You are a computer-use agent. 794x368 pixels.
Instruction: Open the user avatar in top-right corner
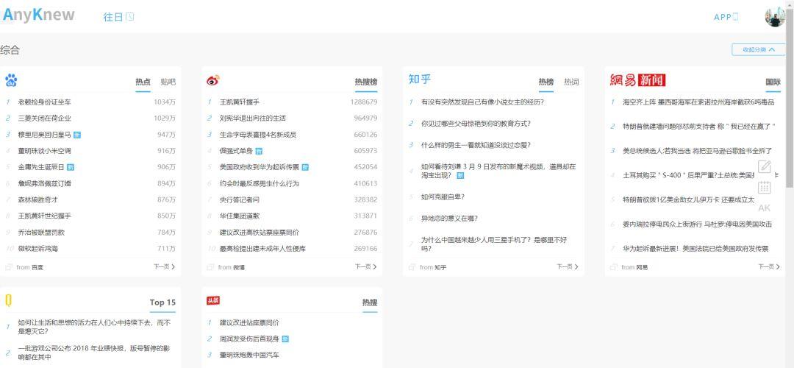pos(775,17)
